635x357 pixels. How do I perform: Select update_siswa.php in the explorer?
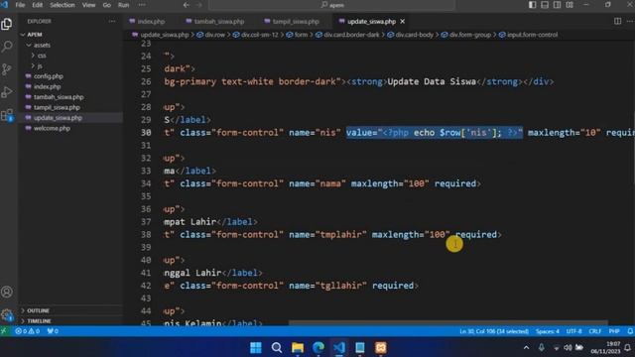pos(58,118)
